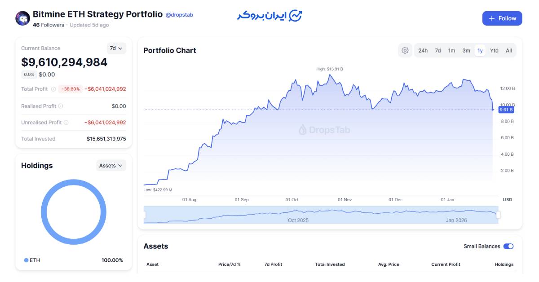Disable the Small Balances toggle

508,246
